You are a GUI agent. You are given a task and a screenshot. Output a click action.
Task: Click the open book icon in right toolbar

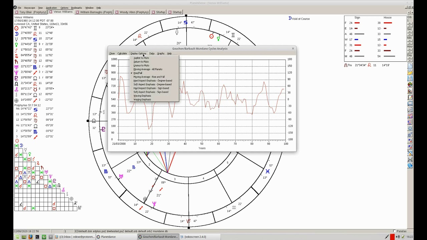click(410, 103)
